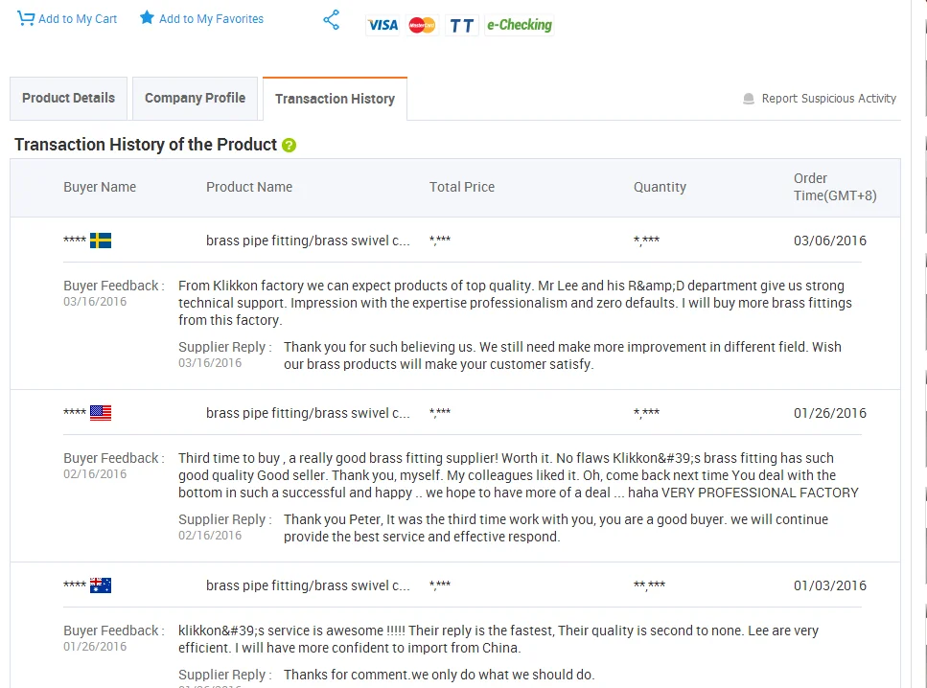Image resolution: width=927 pixels, height=688 pixels.
Task: Click the Australia flag icon
Action: click(101, 585)
